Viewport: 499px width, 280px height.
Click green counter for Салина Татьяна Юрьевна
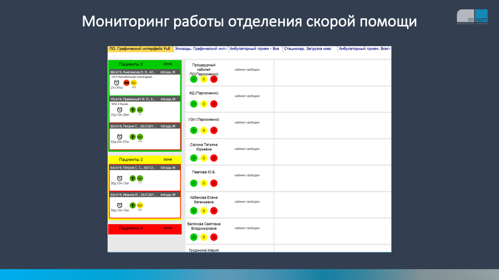[x=193, y=158]
